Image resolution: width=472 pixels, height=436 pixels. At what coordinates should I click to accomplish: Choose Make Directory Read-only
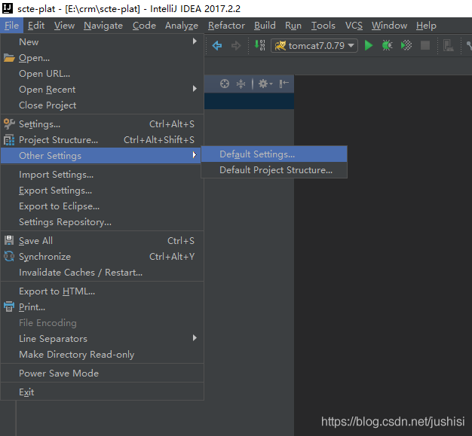click(102, 355)
